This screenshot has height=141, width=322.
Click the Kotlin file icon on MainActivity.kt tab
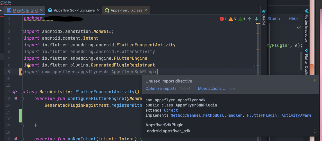coord(9,10)
